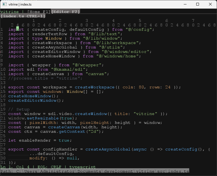Click the highlighted cursor on line 1

pos(17,29)
